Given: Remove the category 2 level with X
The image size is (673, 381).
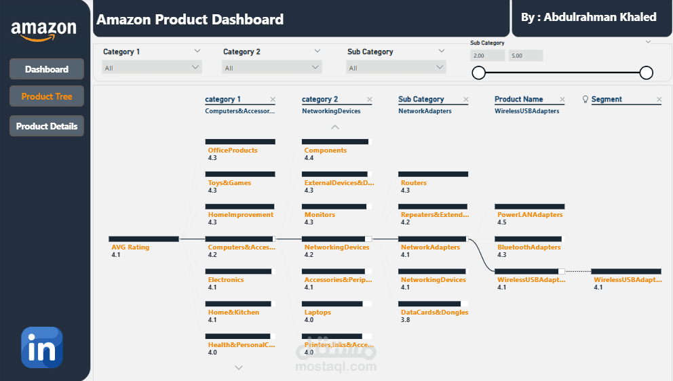Looking at the screenshot, I should coord(369,100).
